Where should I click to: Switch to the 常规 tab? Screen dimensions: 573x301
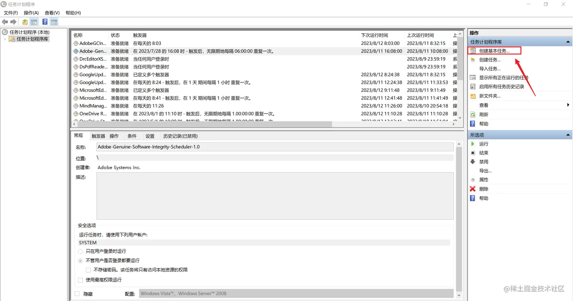click(x=78, y=135)
